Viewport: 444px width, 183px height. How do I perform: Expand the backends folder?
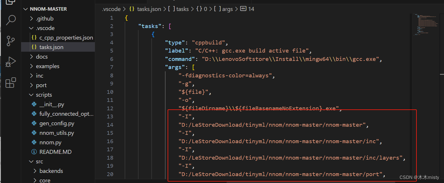point(35,171)
